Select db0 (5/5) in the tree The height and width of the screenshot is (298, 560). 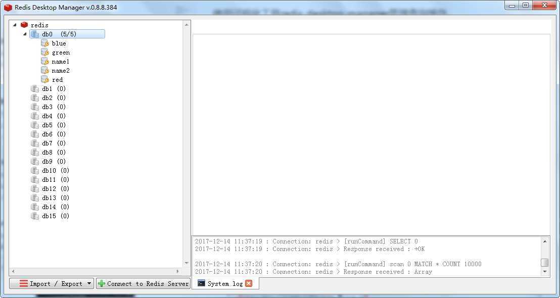click(67, 34)
